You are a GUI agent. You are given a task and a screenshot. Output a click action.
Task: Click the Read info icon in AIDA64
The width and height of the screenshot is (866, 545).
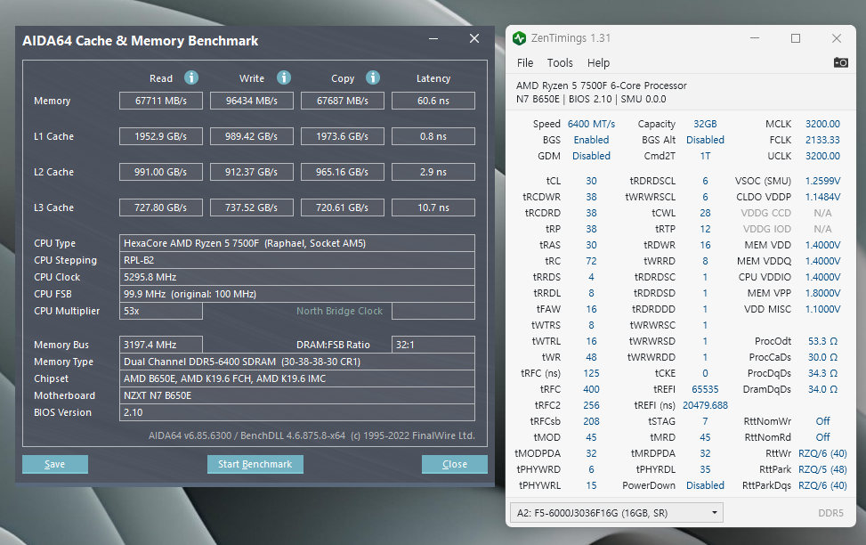191,78
